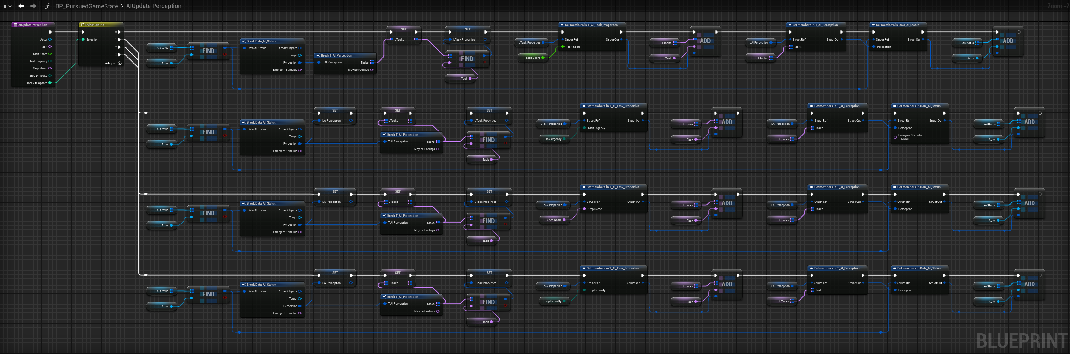Expand the breadcrumb arrow after BP_PursuedGameState
This screenshot has width=1070, height=354.
[x=122, y=6]
